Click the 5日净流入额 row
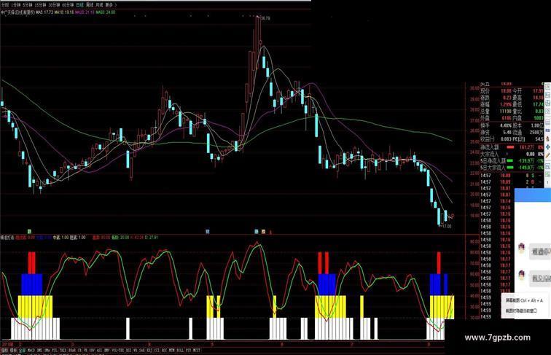The image size is (551, 355). click(x=512, y=160)
